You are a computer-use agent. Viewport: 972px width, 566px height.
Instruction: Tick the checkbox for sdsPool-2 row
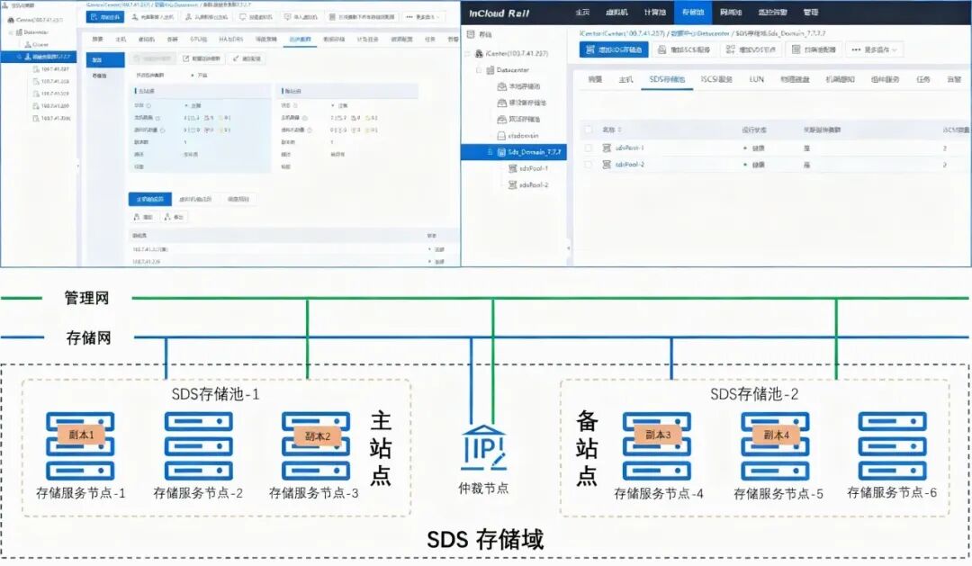pyautogui.click(x=588, y=165)
